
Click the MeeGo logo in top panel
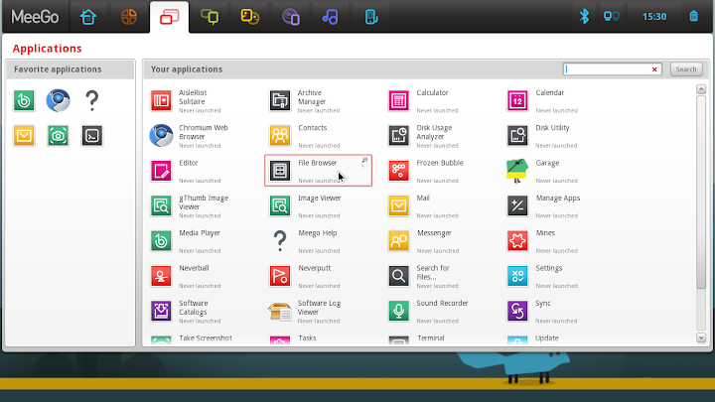pos(35,17)
